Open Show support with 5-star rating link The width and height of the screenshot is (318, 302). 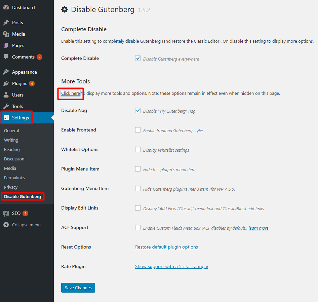tap(171, 266)
